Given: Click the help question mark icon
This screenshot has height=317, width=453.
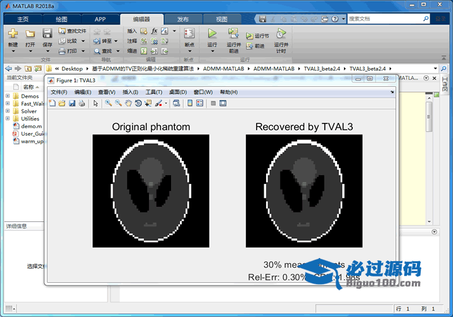Looking at the screenshot, I should pos(335,19).
